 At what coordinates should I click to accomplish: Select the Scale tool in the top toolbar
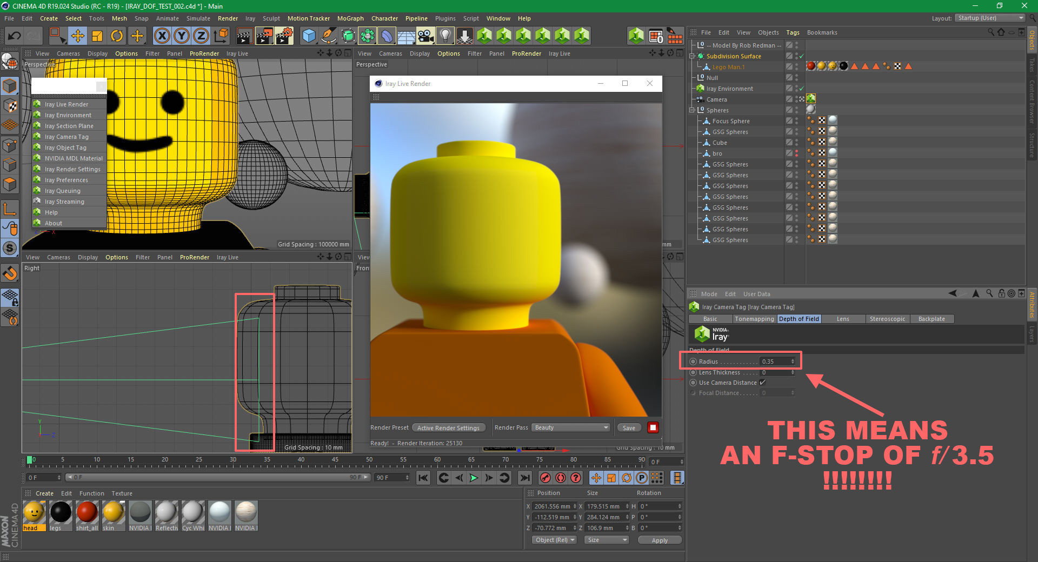click(97, 36)
